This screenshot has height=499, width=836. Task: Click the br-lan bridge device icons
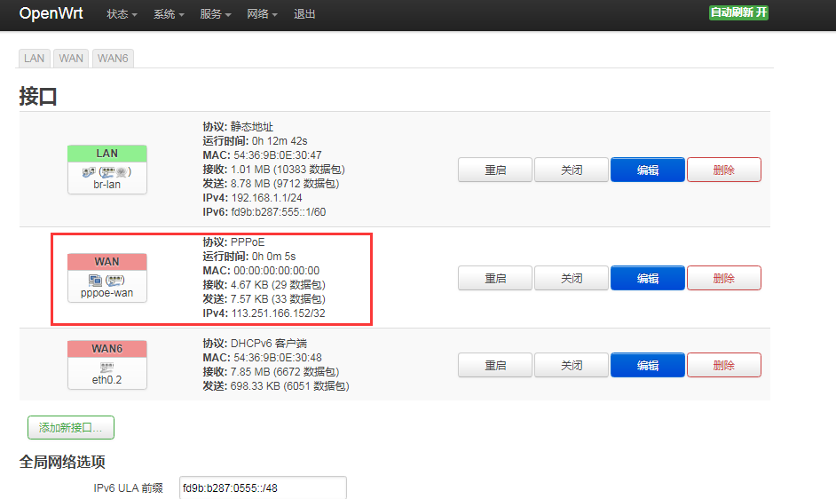pyautogui.click(x=107, y=172)
